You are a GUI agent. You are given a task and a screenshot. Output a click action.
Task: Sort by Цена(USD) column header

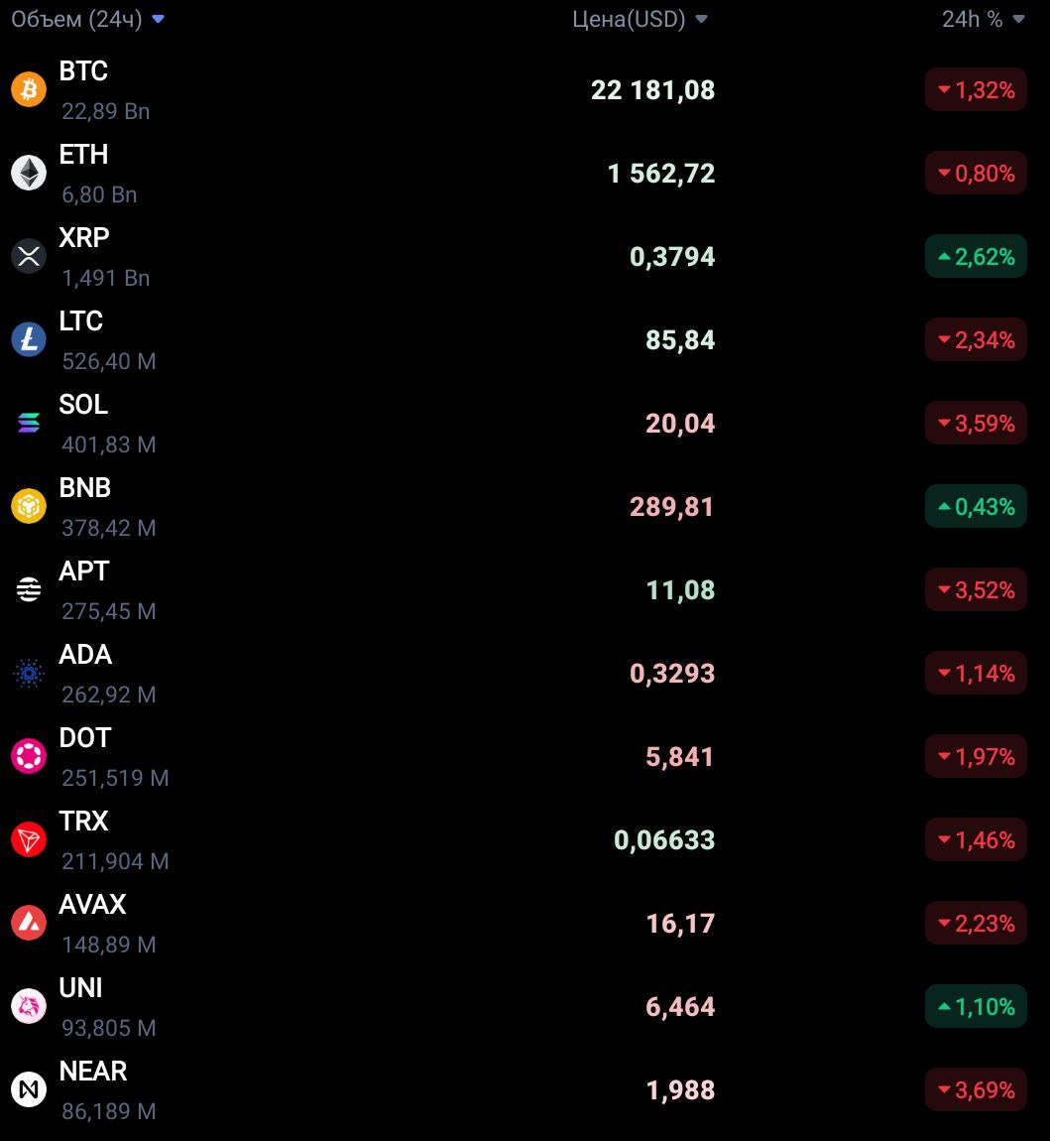640,19
